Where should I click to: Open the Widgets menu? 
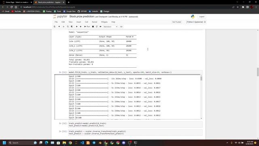pyautogui.click(x=104, y=22)
